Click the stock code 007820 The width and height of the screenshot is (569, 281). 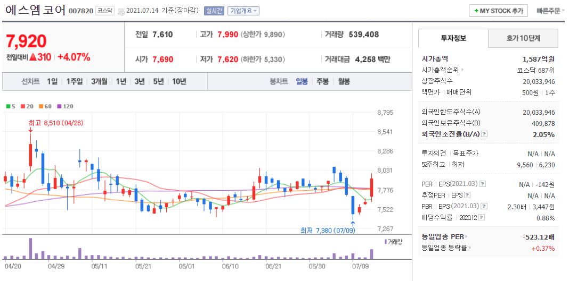tap(80, 11)
